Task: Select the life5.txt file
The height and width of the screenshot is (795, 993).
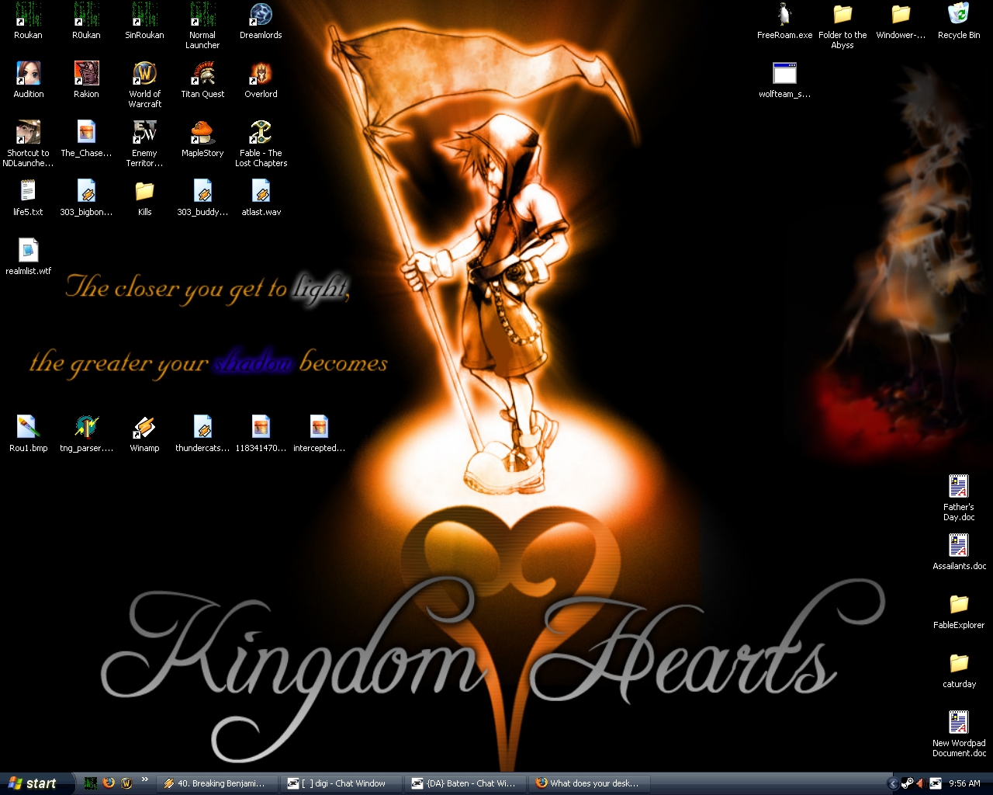Action: 28,198
